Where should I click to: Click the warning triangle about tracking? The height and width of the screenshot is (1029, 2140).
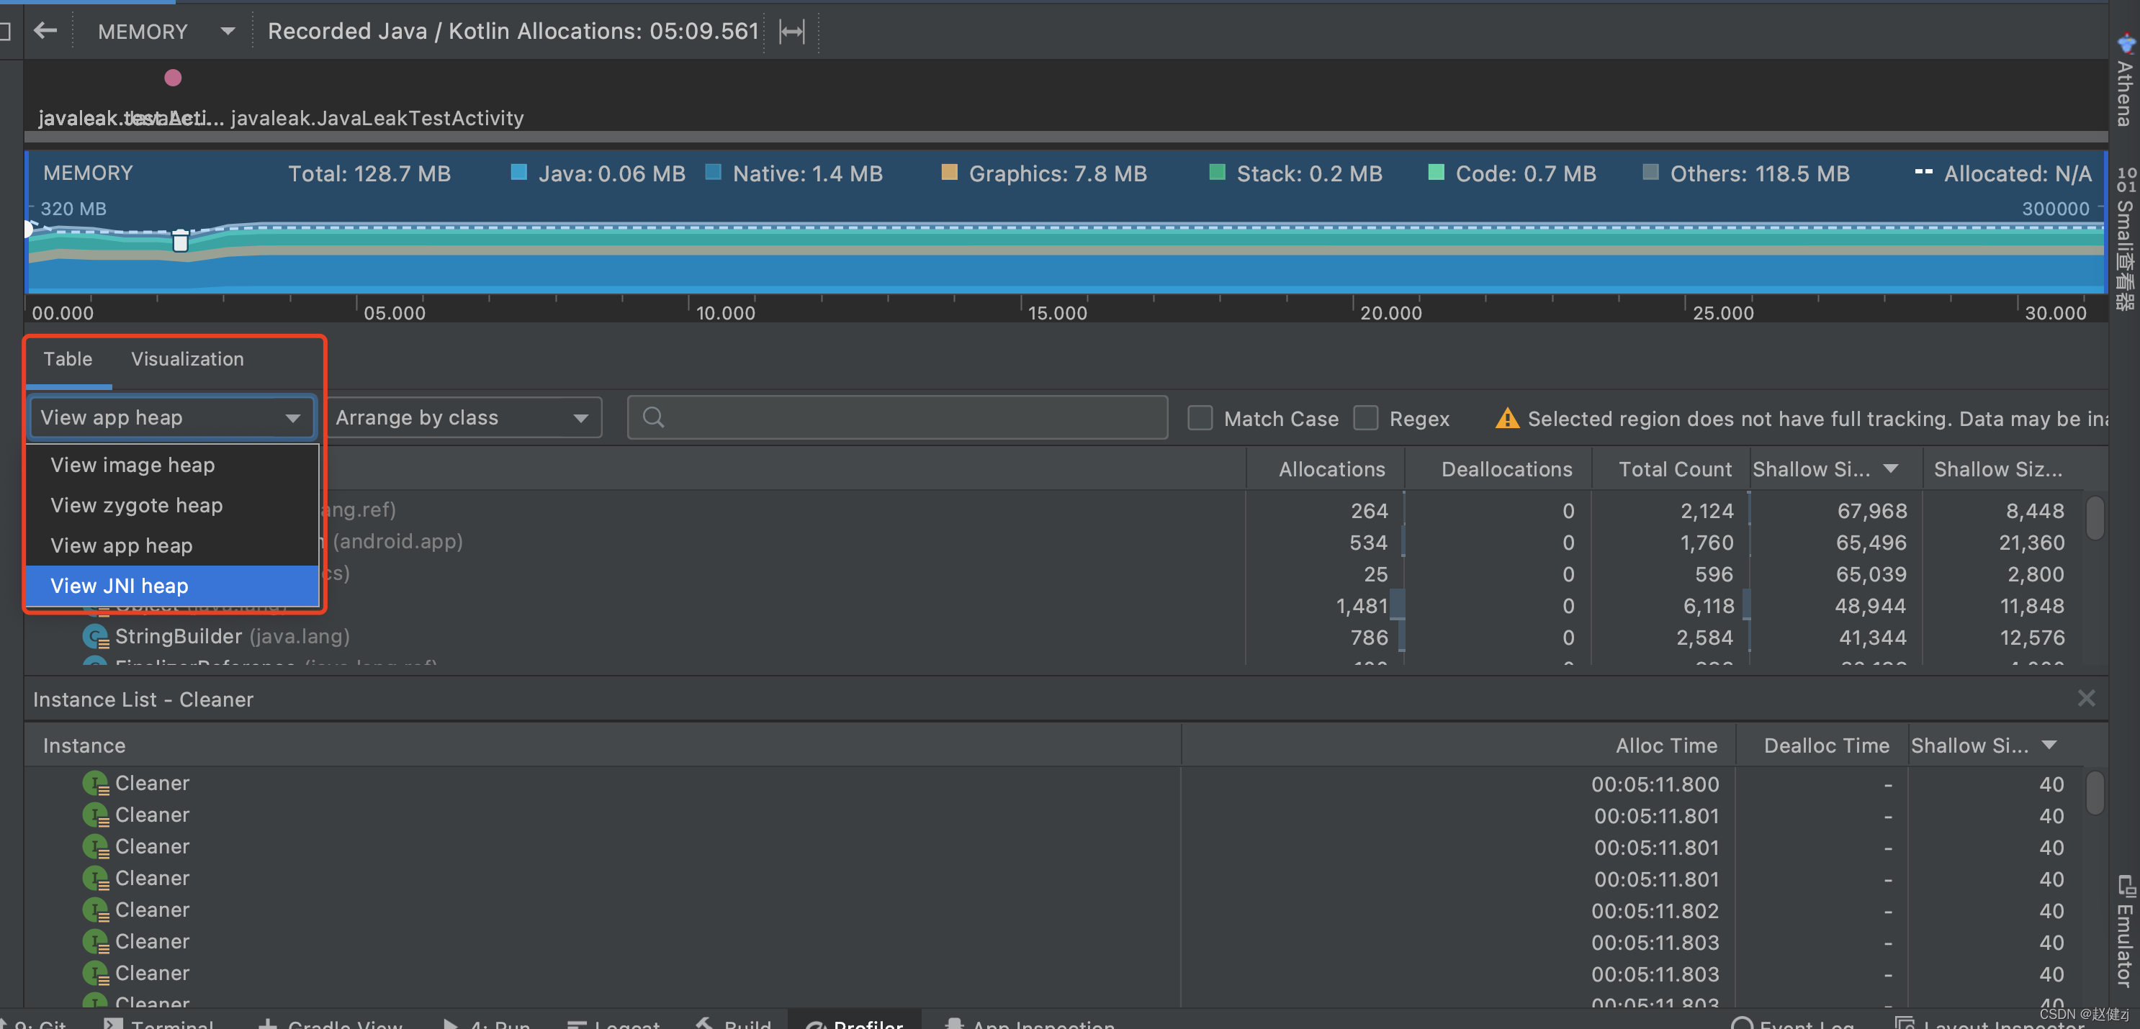(x=1506, y=419)
